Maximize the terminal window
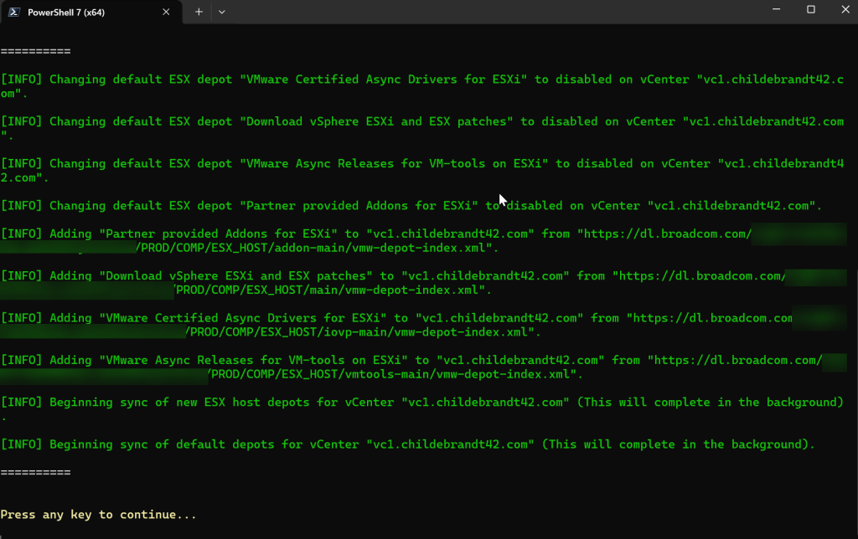 [x=811, y=10]
